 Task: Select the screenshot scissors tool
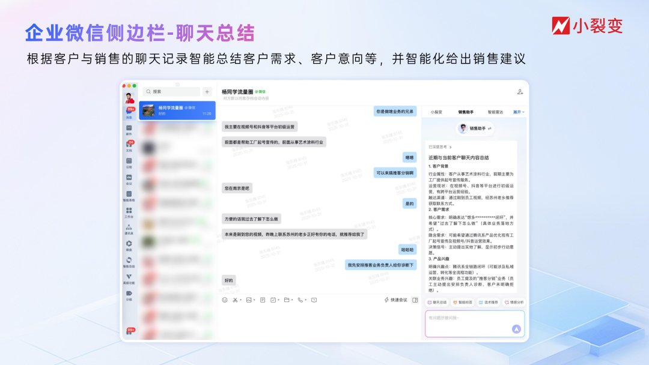point(236,300)
